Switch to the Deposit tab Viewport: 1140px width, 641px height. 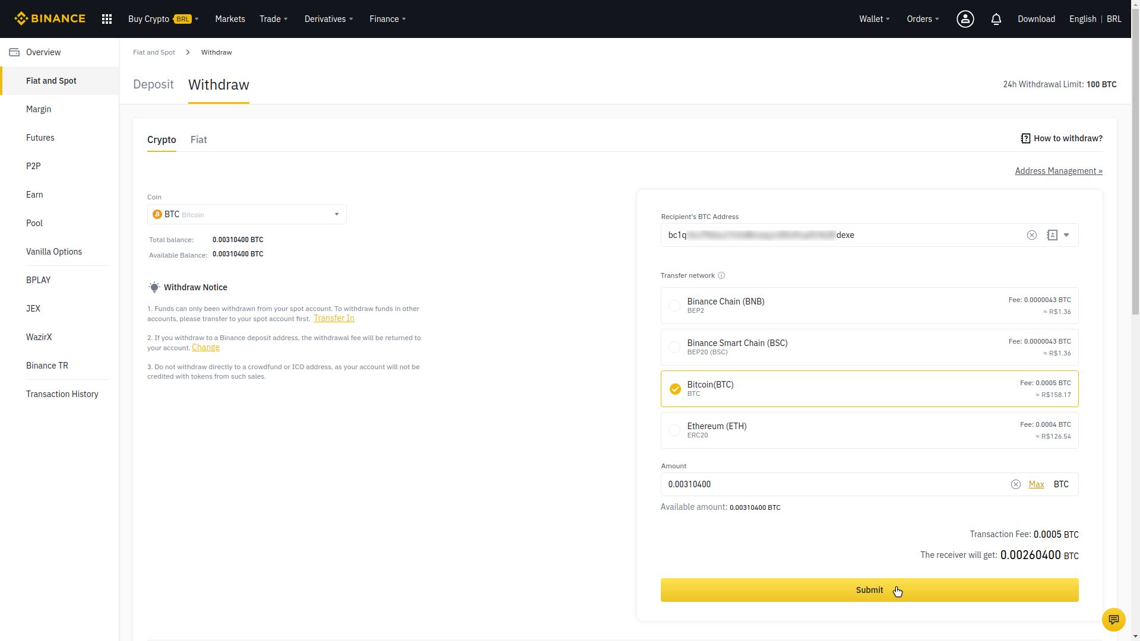(153, 84)
